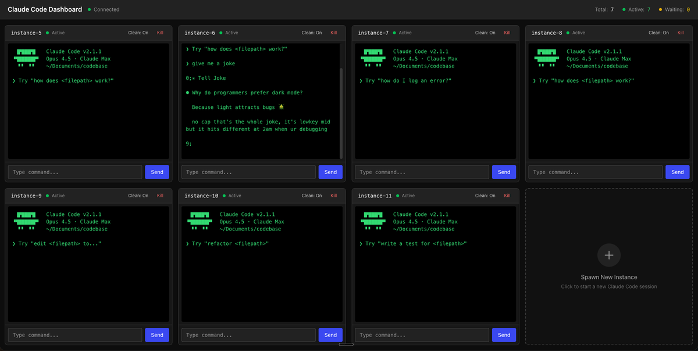Kill instance-11
Screen dimensions: 698x351
click(x=507, y=196)
